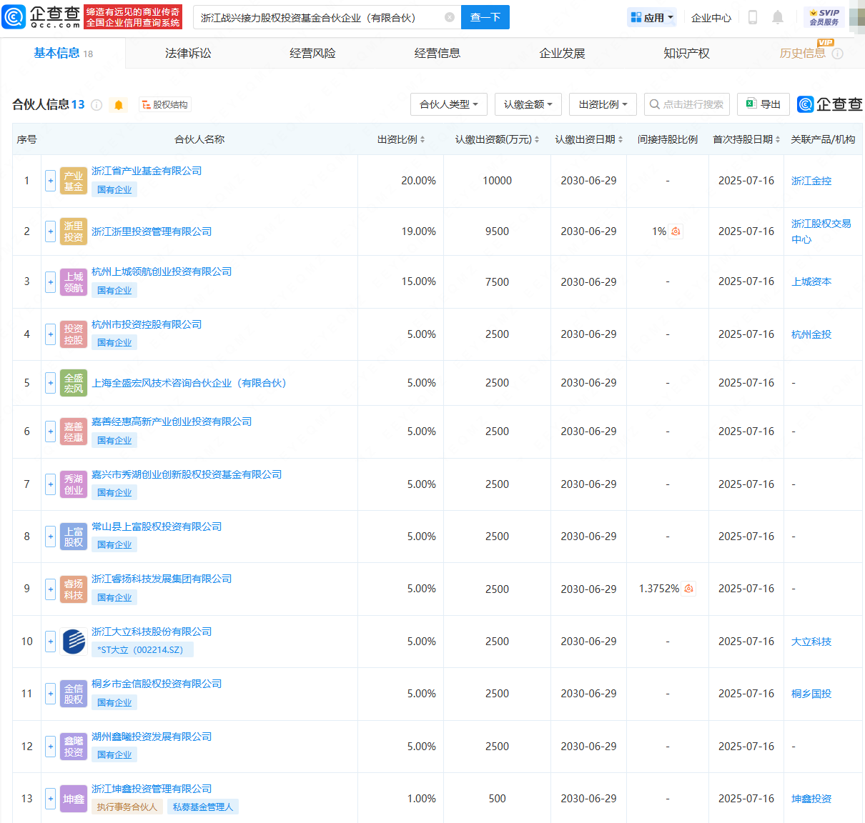Image resolution: width=865 pixels, height=823 pixels.
Task: Open 企业中心 link in header
Action: (x=711, y=17)
